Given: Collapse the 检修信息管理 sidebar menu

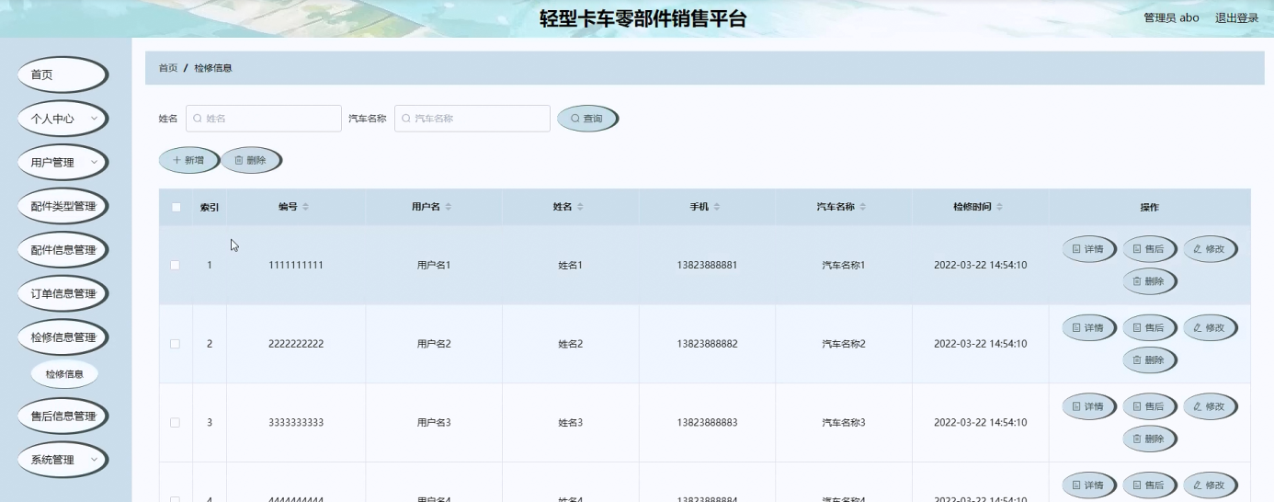Looking at the screenshot, I should (63, 337).
